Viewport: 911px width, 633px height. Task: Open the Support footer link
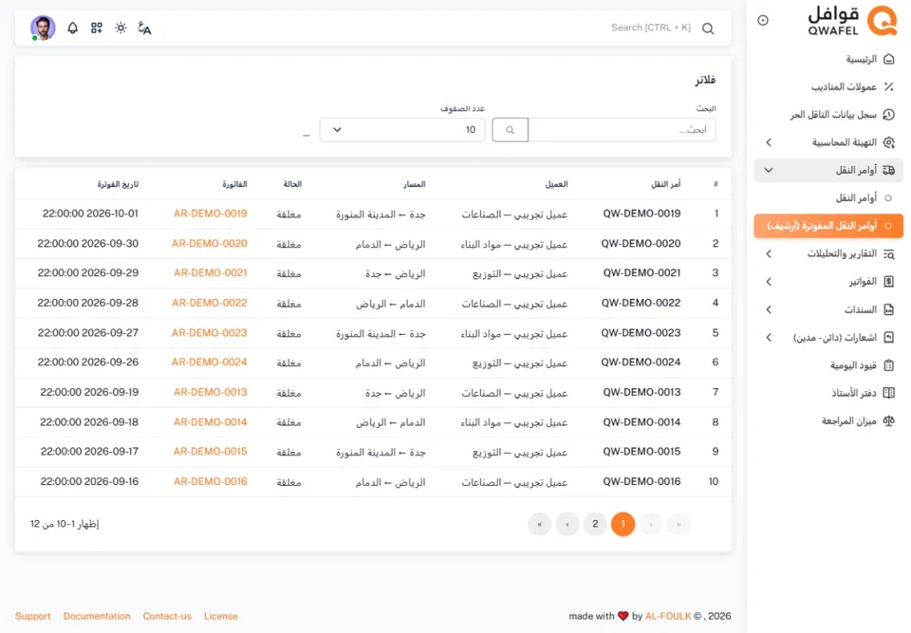(x=33, y=616)
